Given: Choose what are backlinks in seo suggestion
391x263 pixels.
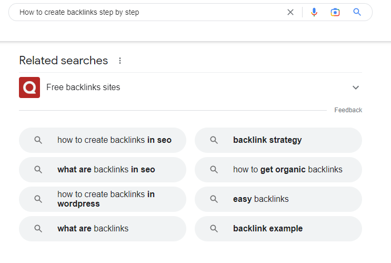Looking at the screenshot, I should (103, 170).
